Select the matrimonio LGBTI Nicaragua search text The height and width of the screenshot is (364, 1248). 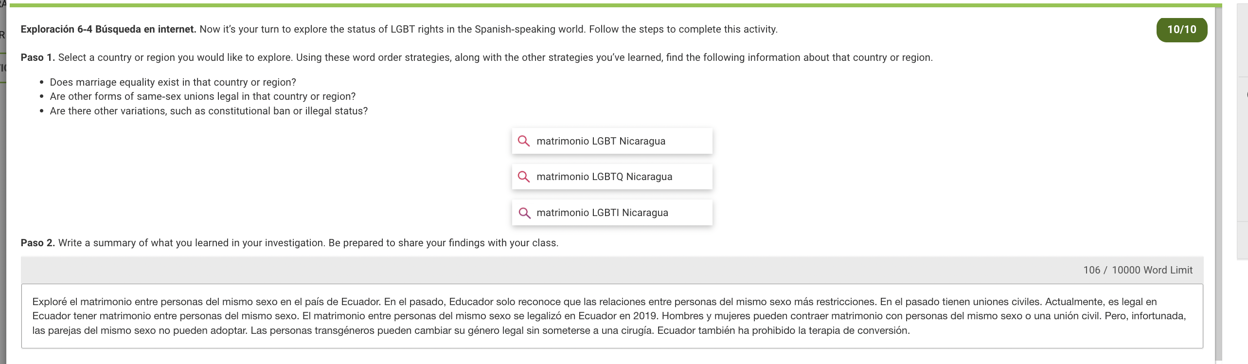point(602,213)
